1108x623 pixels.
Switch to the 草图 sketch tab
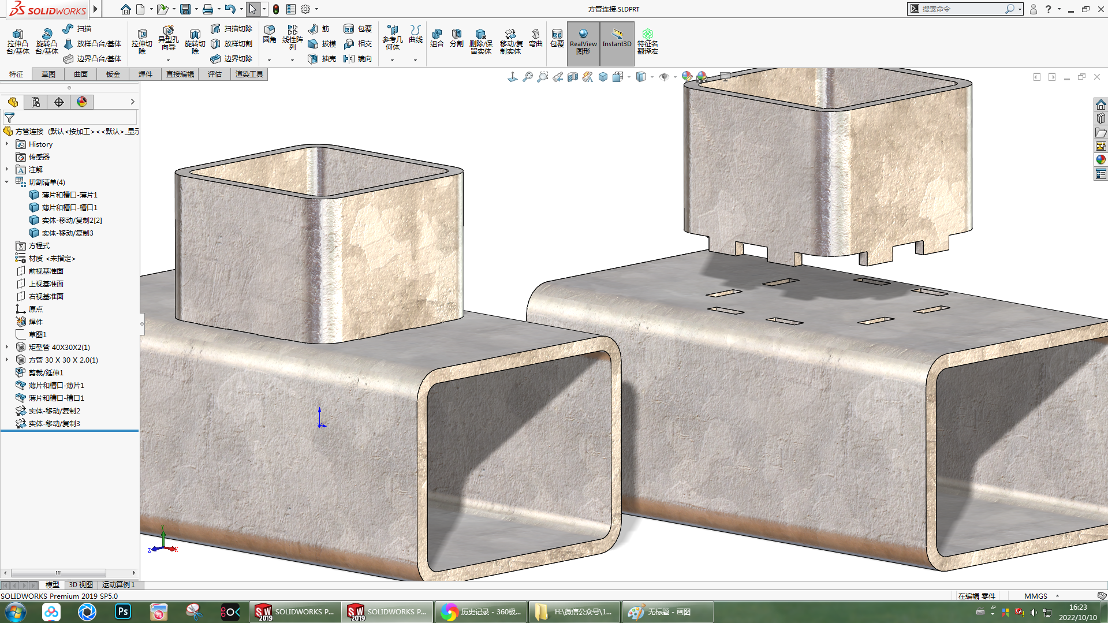click(49, 74)
